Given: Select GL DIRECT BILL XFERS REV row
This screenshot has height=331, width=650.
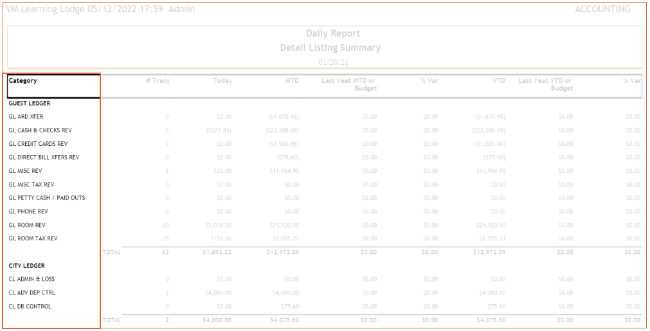Looking at the screenshot, I should 44,157.
